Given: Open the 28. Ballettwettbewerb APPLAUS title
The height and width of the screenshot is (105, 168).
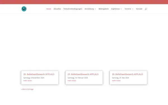Looking at the screenshot, I should pyautogui.click(x=39, y=74).
